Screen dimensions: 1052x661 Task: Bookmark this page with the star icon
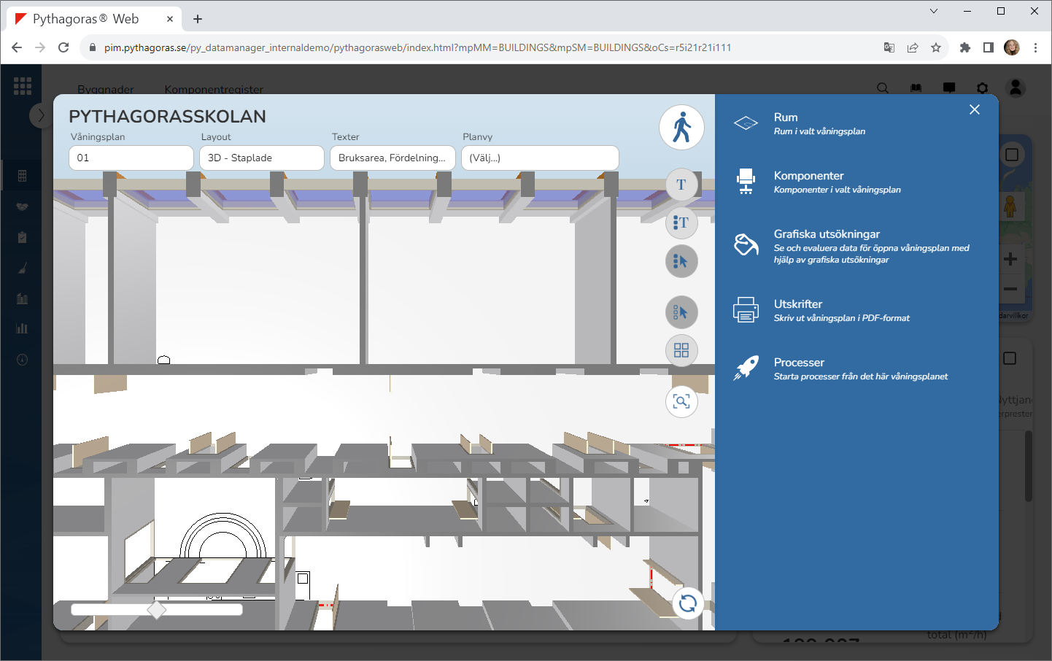click(936, 47)
